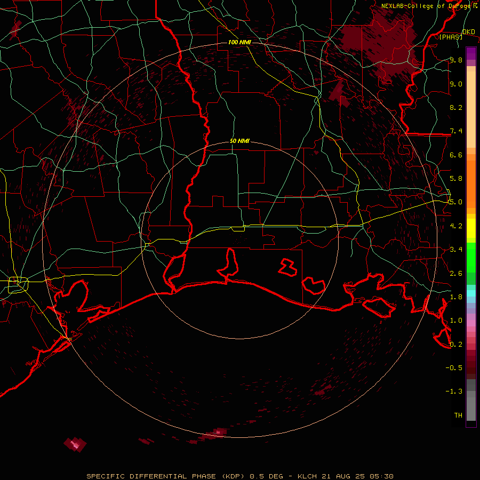Click the 7.4 value on the color scale
Viewport: 480px width, 480px height.
(x=456, y=131)
